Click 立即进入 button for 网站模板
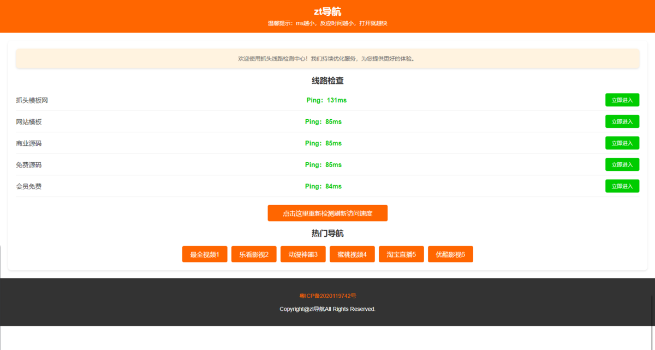655x350 pixels. click(x=622, y=121)
